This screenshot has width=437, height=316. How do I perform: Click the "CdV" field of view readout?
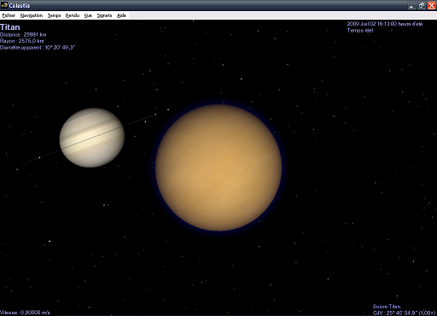(x=405, y=313)
